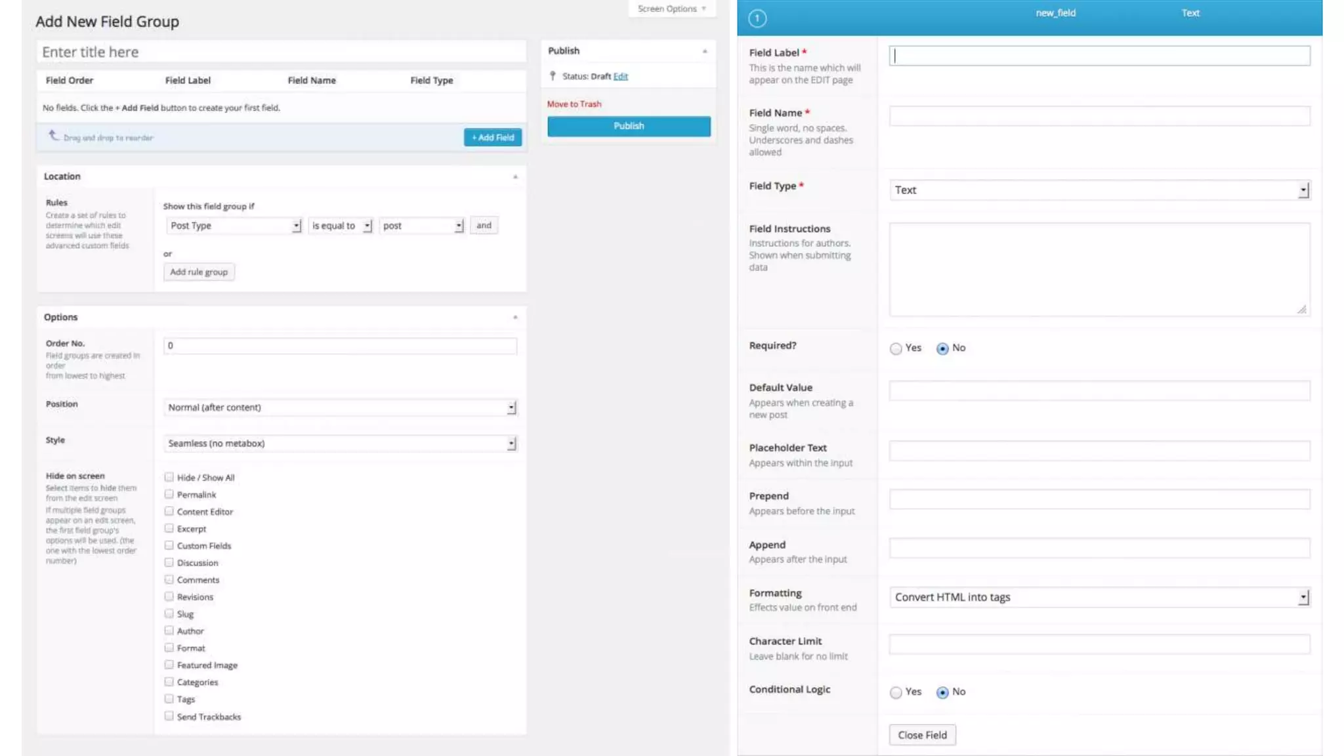Check the Content Editor checkbox
The height and width of the screenshot is (756, 1344).
[x=169, y=511]
